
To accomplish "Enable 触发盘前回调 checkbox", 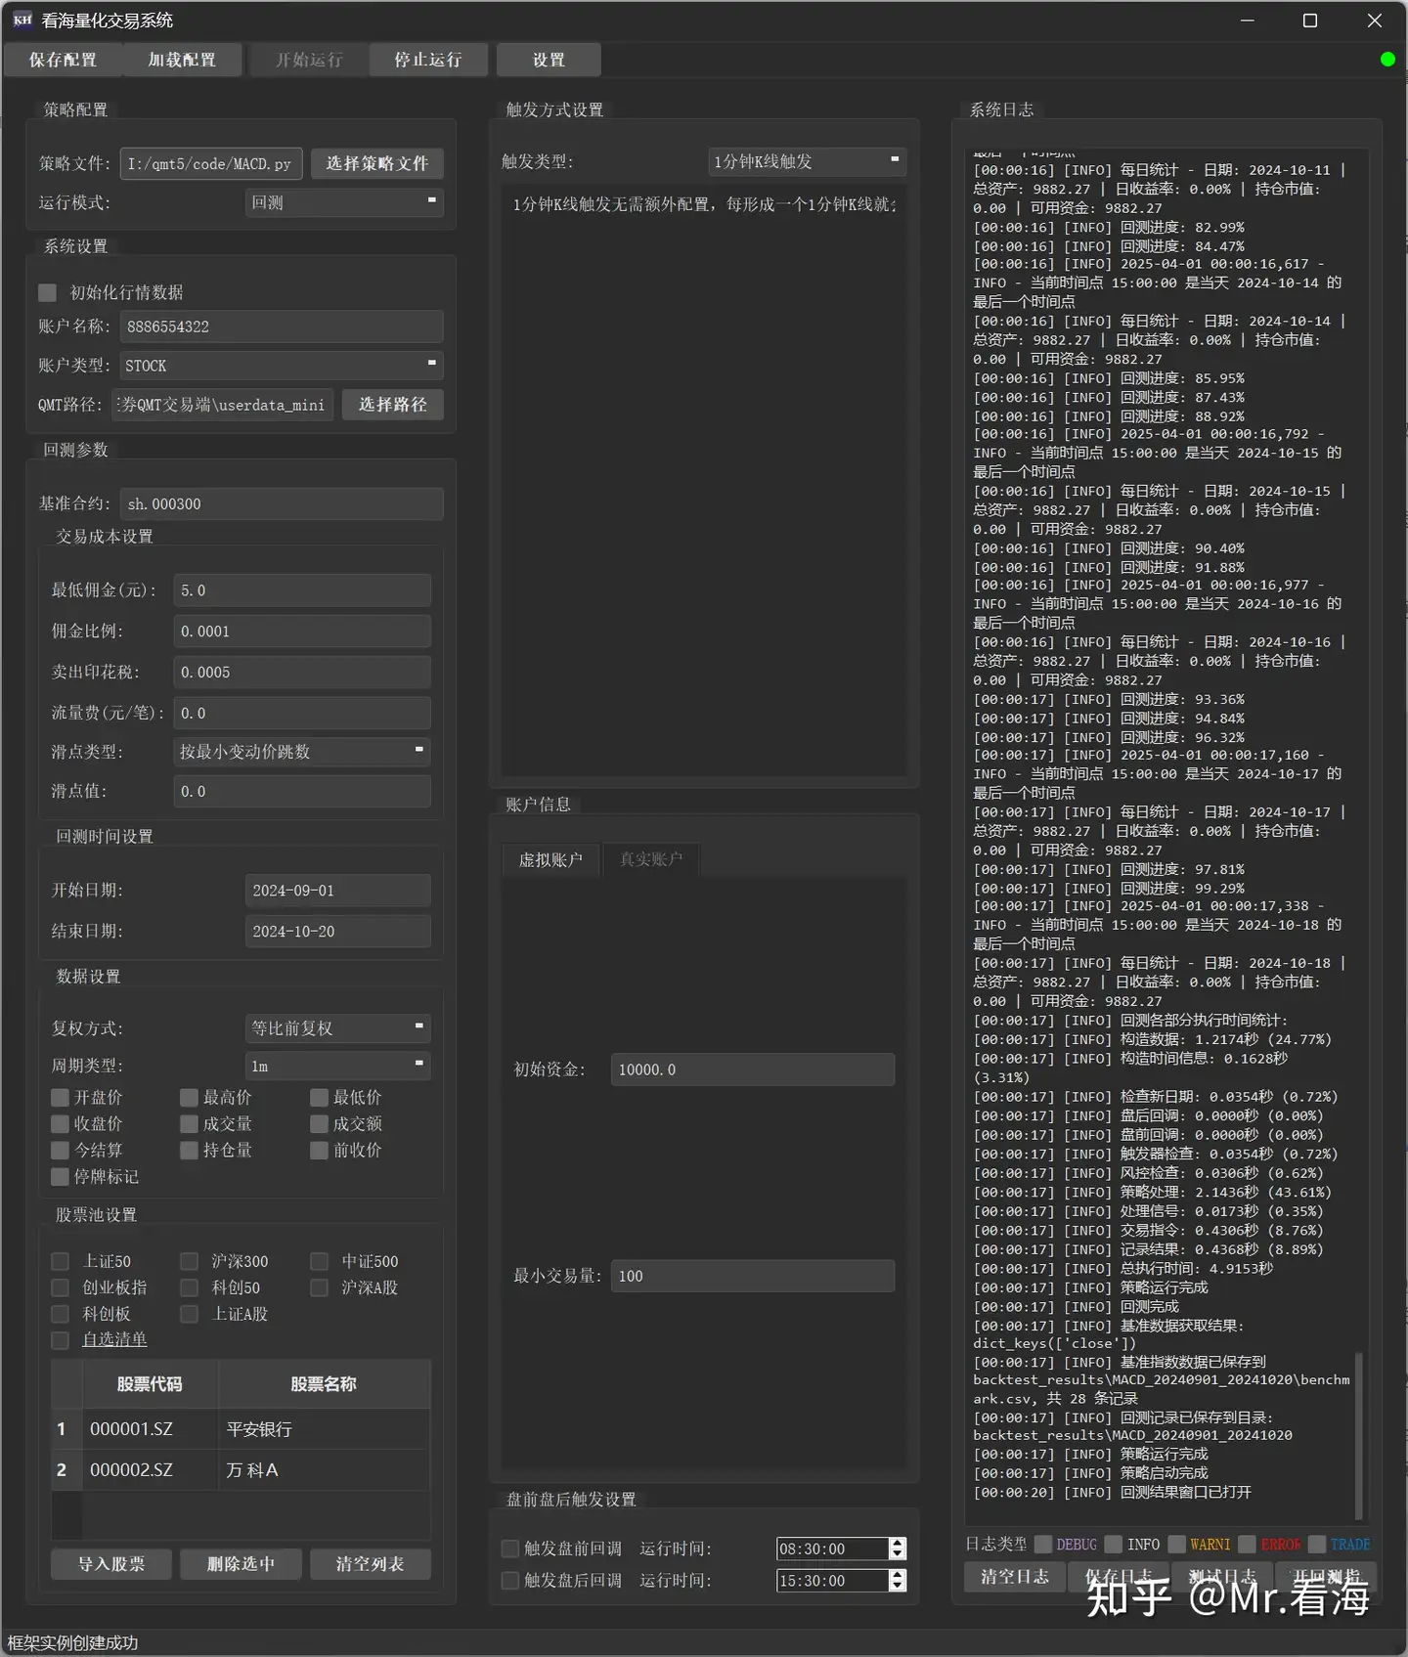I will coord(510,1548).
